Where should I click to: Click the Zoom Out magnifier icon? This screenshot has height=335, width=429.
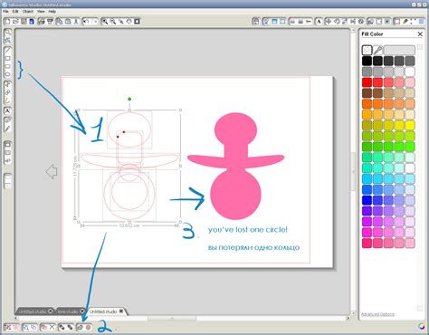[112, 22]
